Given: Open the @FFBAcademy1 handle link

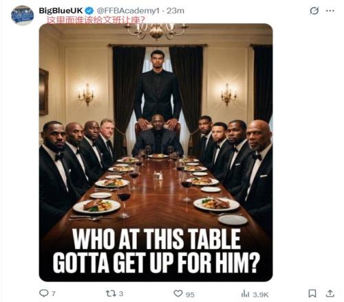Looking at the screenshot, I should 128,11.
